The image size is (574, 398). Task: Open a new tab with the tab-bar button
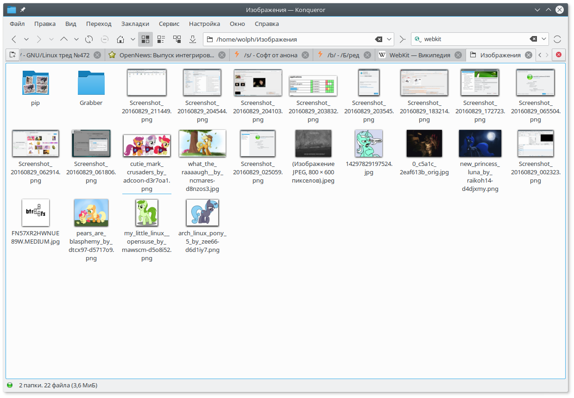point(13,55)
